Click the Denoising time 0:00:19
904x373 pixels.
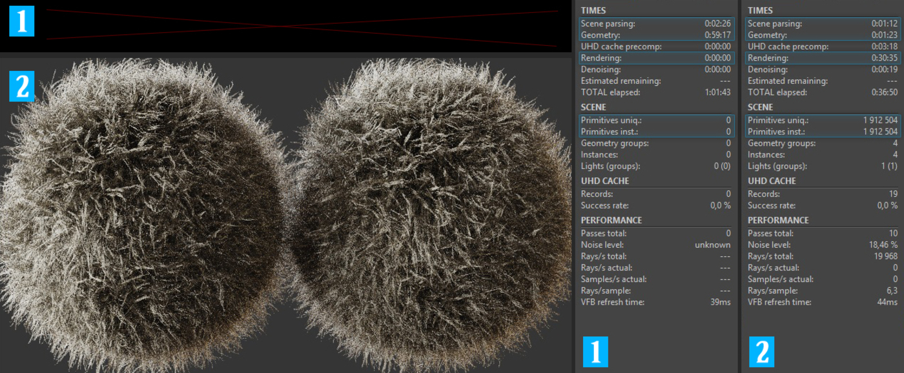[x=885, y=70]
